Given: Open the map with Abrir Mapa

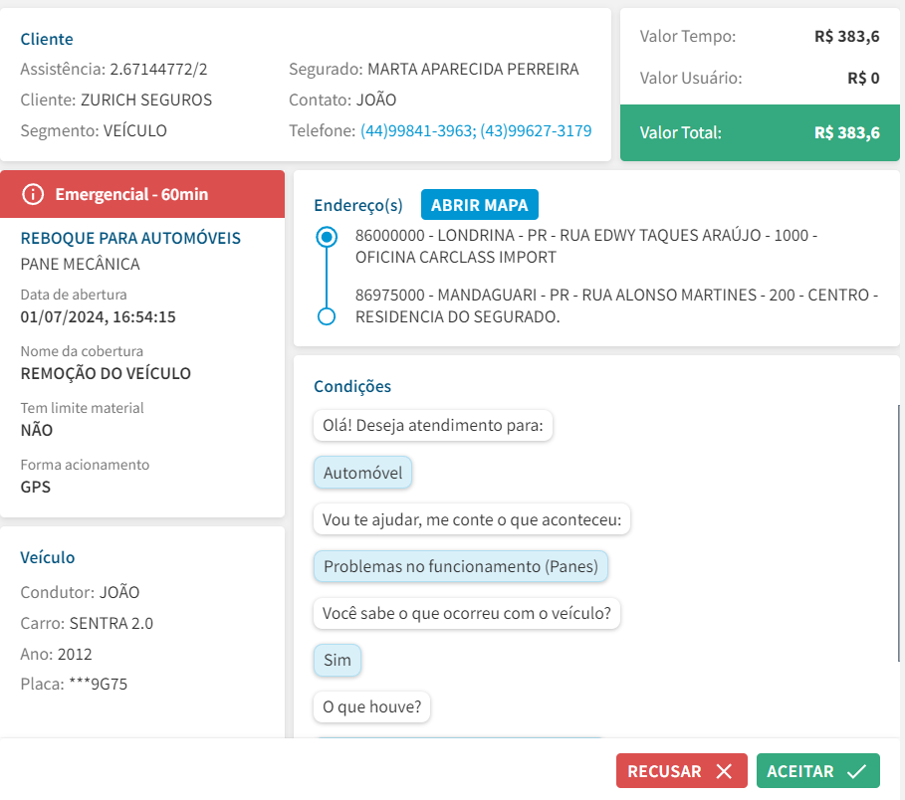Looking at the screenshot, I should [x=480, y=205].
